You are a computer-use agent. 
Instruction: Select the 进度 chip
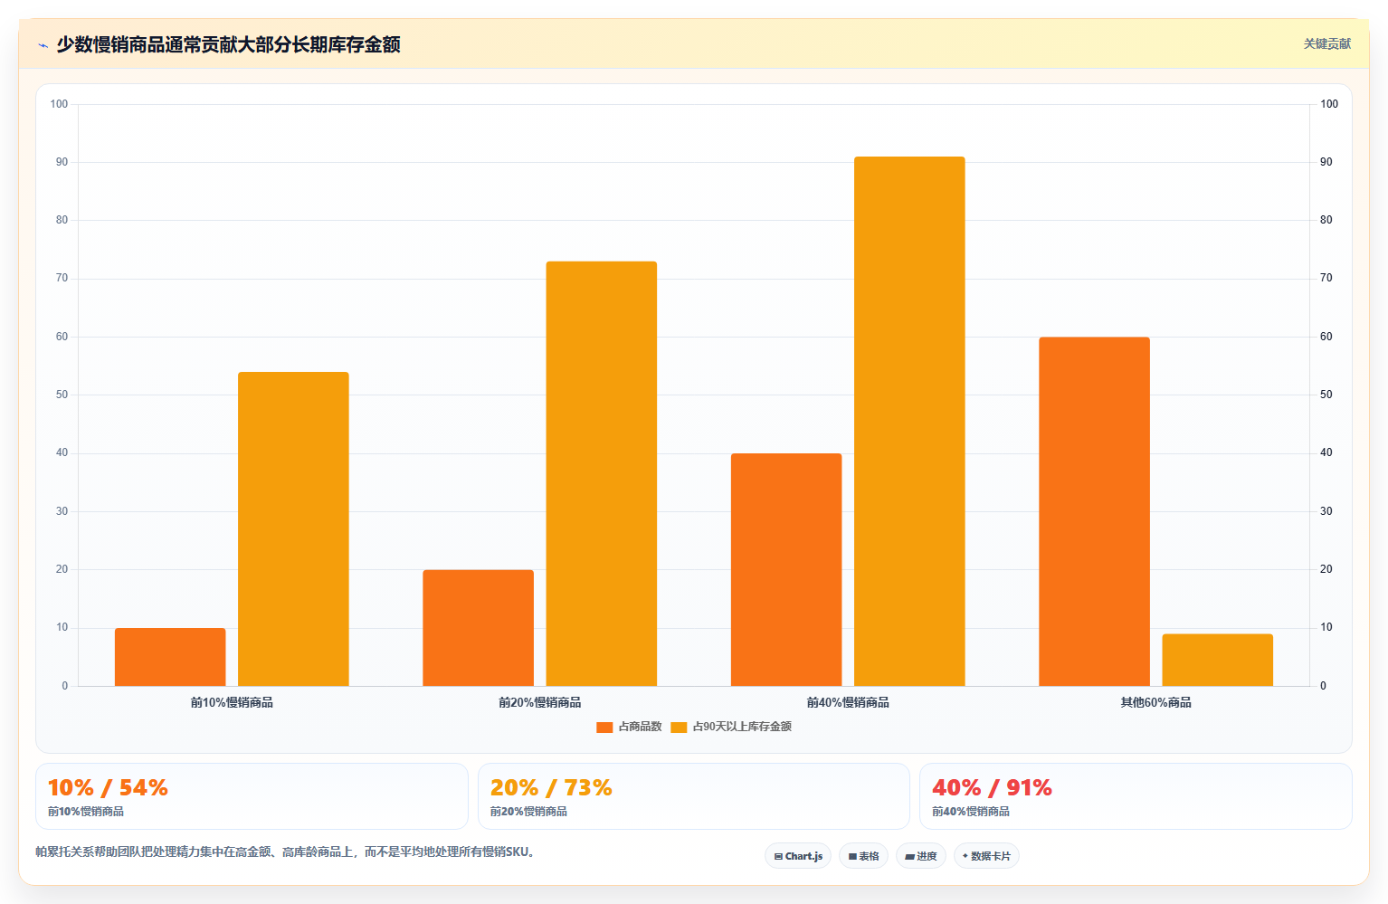[921, 856]
